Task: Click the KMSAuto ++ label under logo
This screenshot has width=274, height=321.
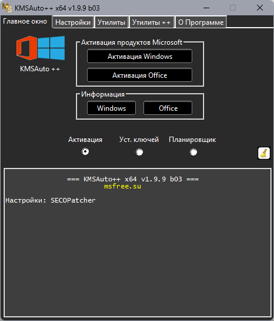Action: click(x=40, y=69)
